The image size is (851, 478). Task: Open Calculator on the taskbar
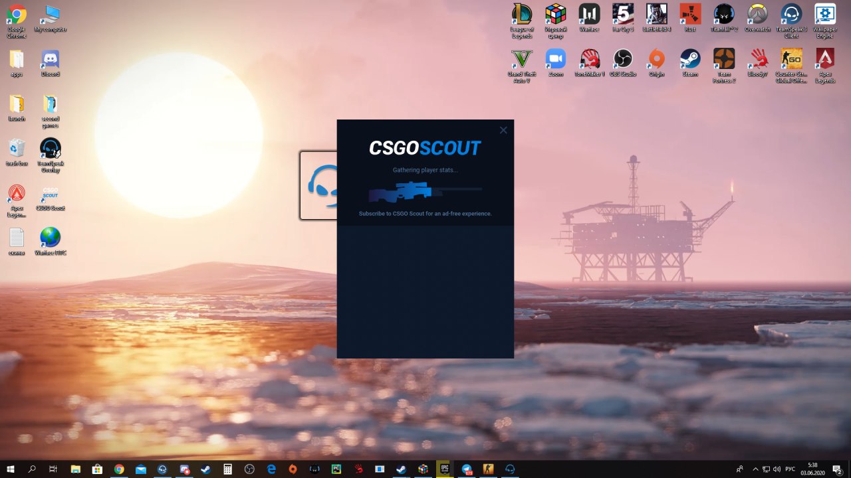[227, 469]
